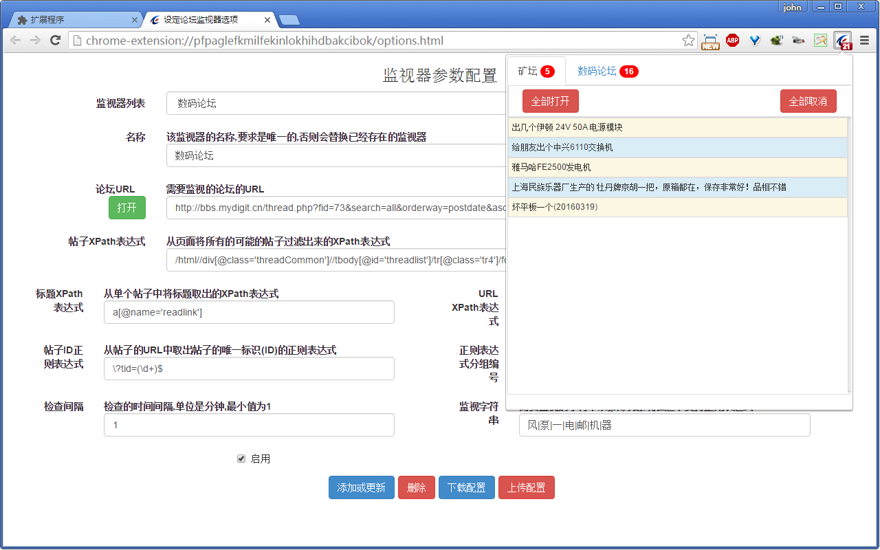Open post 出几个伊顿 24V 50A 电源模块
Viewport: 880px width, 550px height.
coord(678,127)
